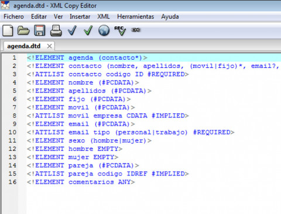
Task: Validate the document with the green checkmark
Action: click(x=88, y=30)
